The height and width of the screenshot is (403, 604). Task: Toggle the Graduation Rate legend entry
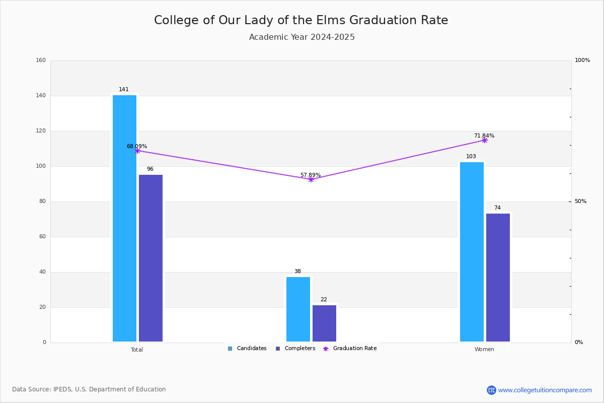(x=350, y=349)
